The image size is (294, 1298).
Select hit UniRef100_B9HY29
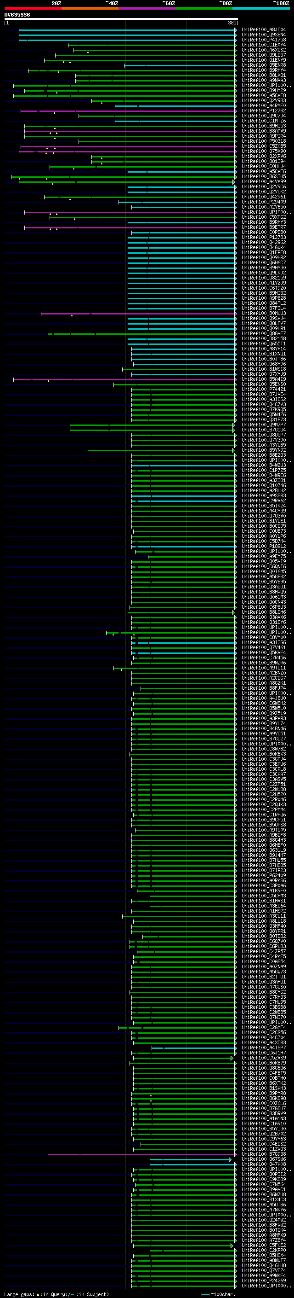point(264,91)
